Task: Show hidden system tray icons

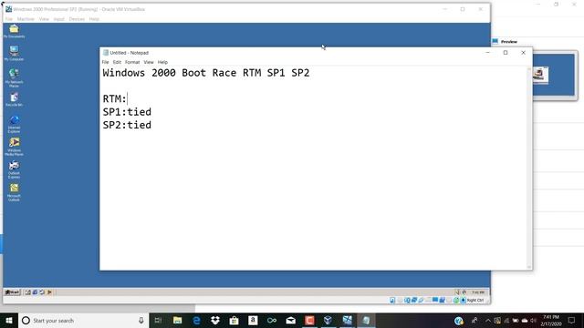Action: (x=488, y=321)
